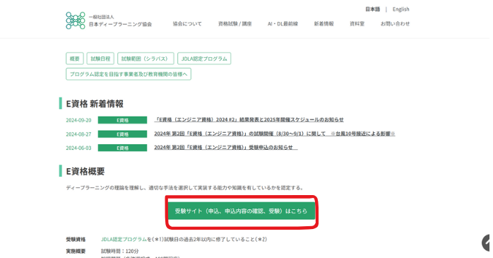The height and width of the screenshot is (258, 493).
Task: Click date text 2024-08-27
Action: (x=78, y=134)
